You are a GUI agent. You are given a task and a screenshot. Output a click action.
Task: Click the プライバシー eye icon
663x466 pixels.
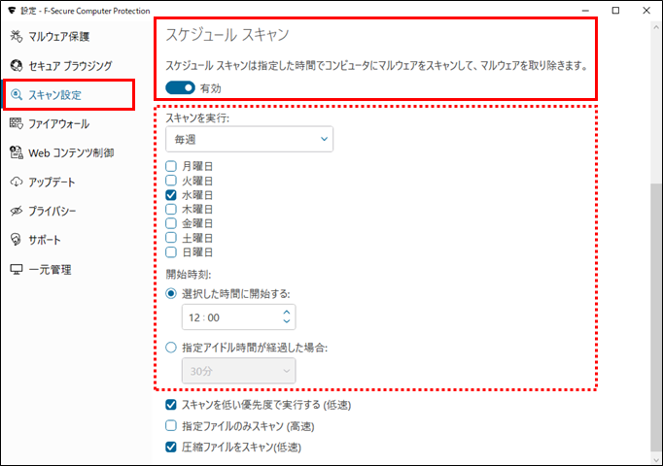click(17, 211)
